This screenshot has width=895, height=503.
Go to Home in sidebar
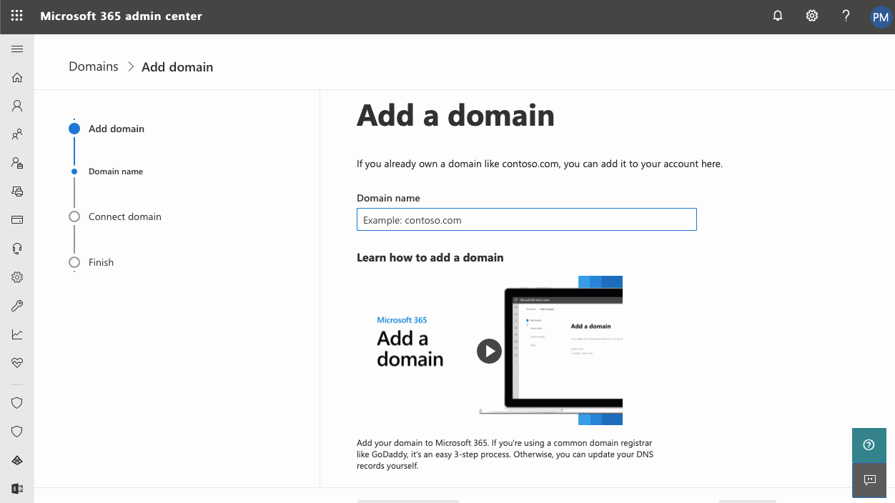[x=17, y=77]
